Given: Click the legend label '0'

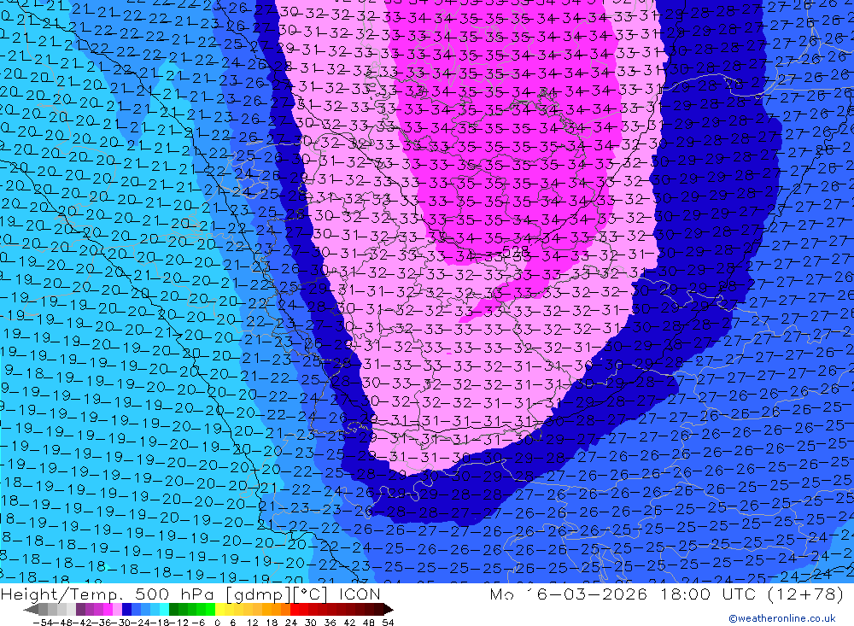Looking at the screenshot, I should 217,623.
